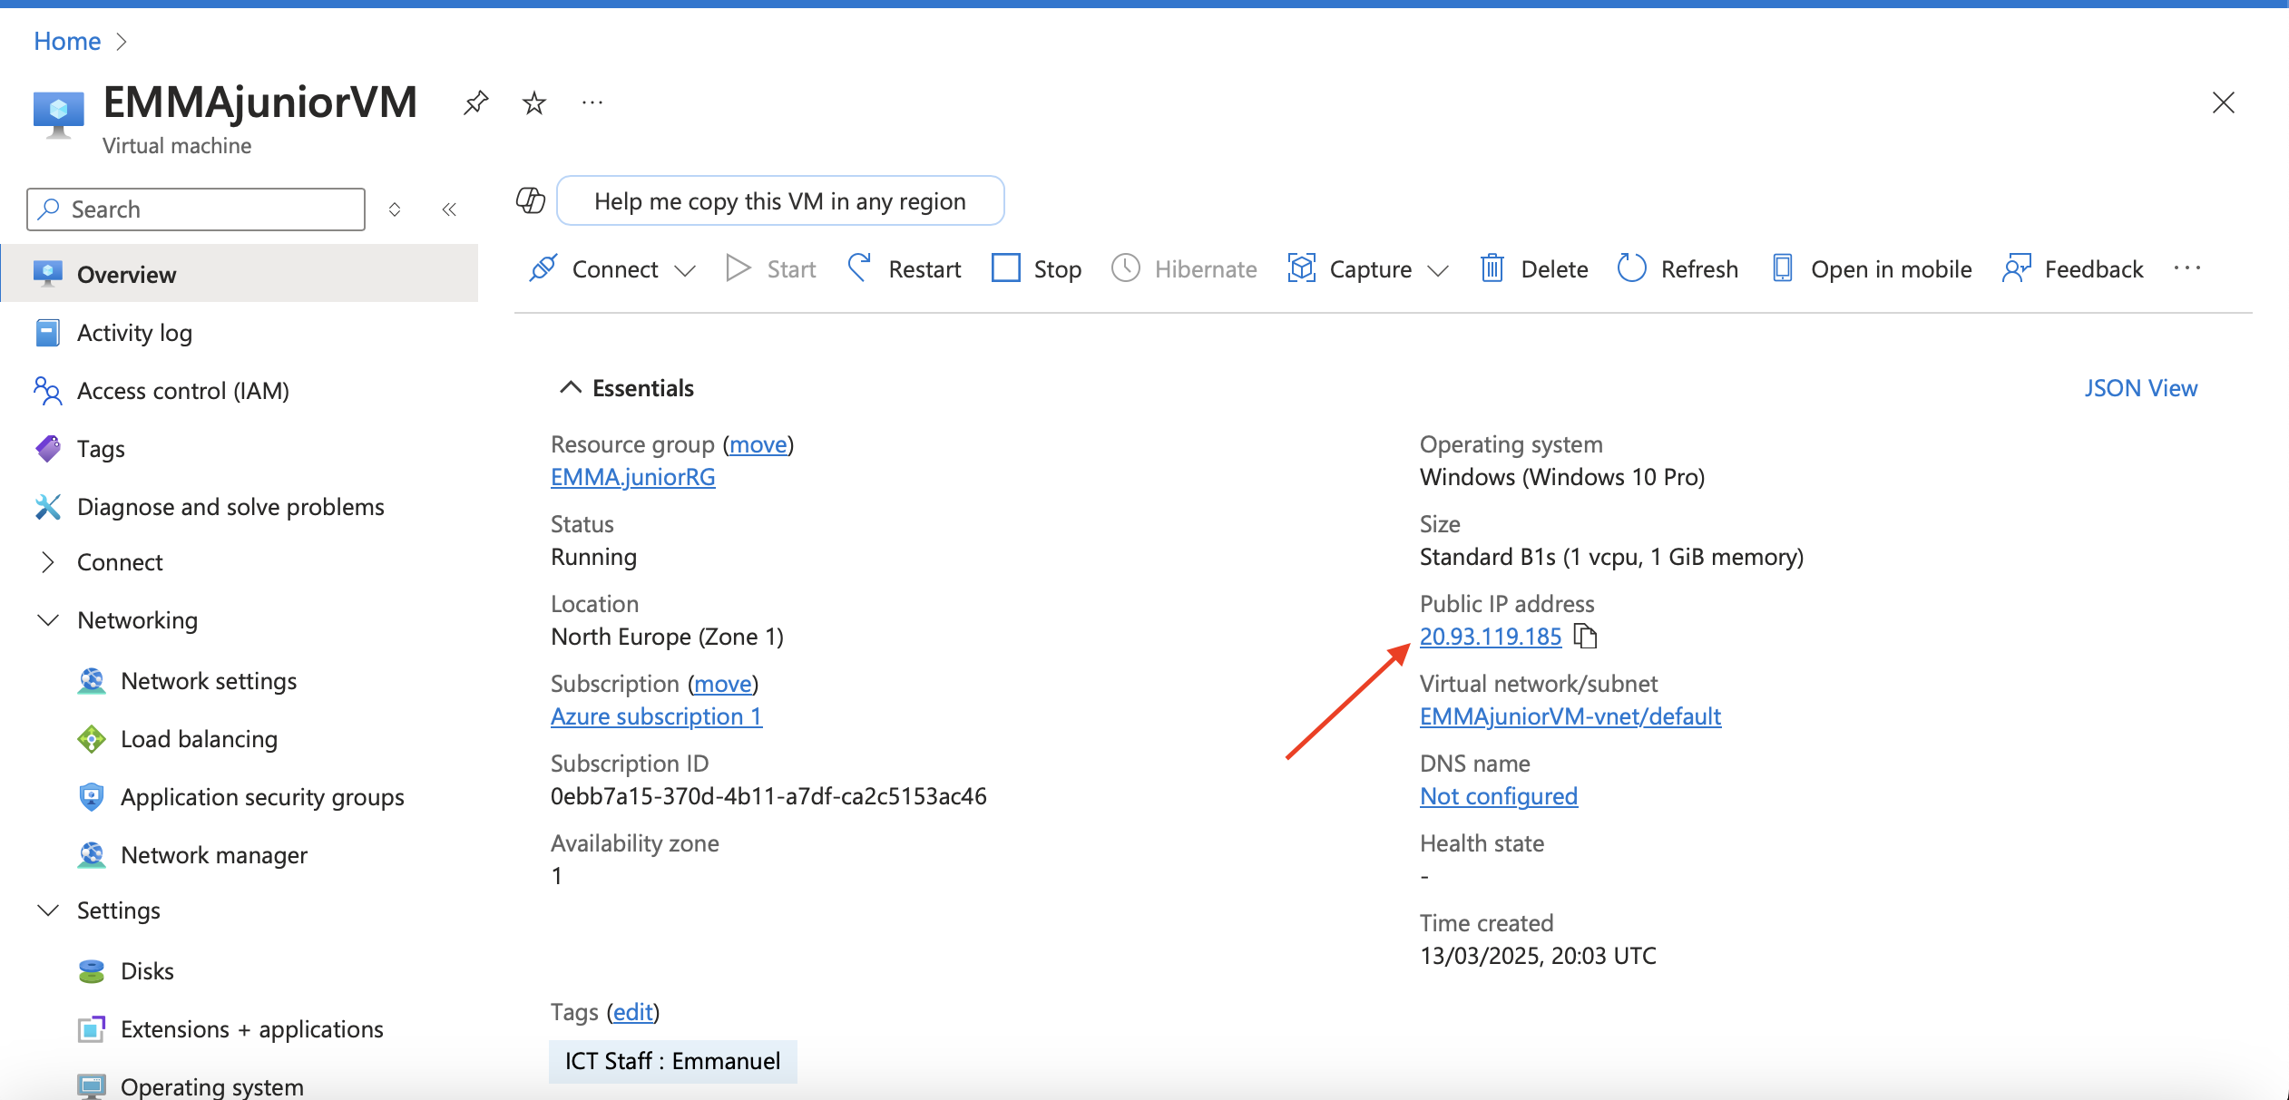The width and height of the screenshot is (2289, 1100).
Task: Click the 20.93.119.185 IP address link
Action: tap(1491, 637)
